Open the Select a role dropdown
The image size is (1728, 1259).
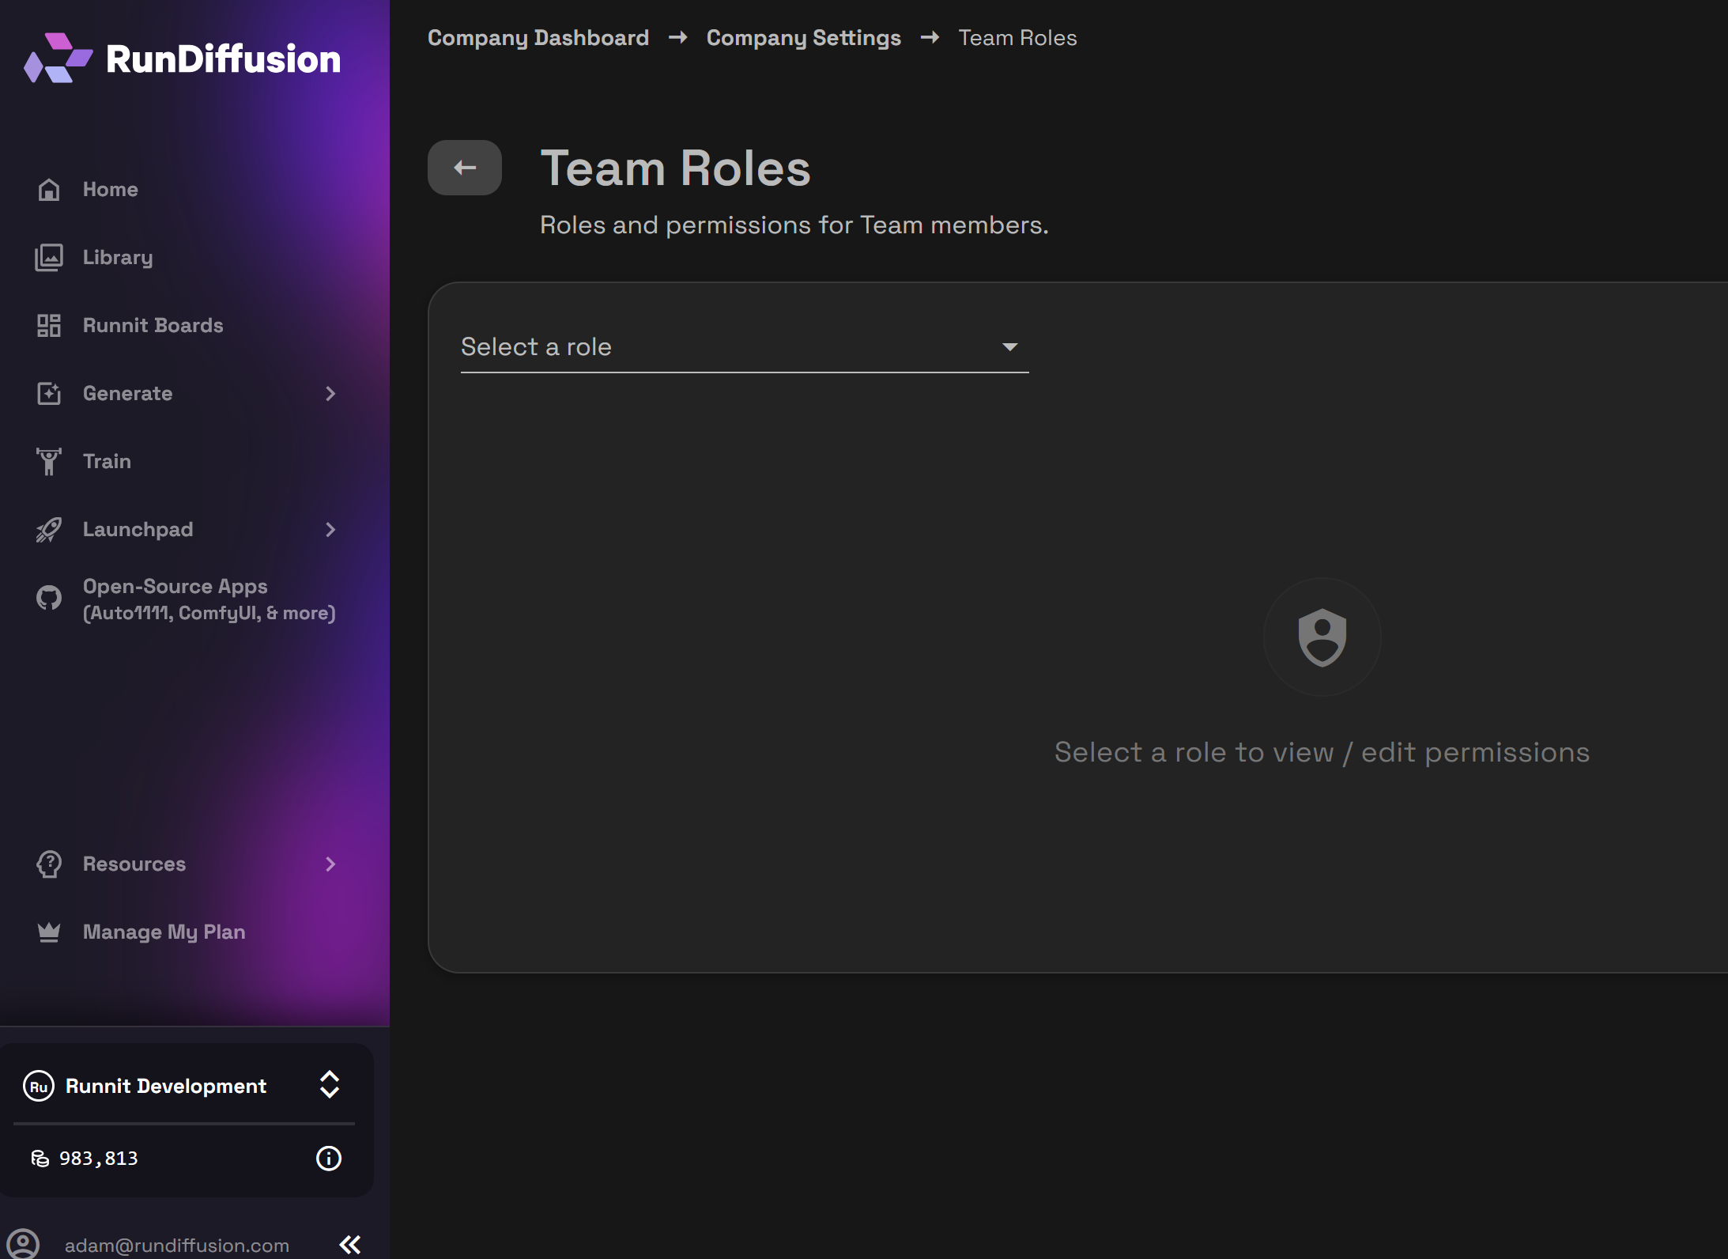[744, 347]
